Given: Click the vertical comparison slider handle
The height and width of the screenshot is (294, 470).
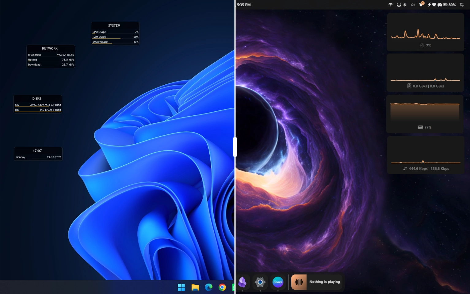Looking at the screenshot, I should 235,147.
